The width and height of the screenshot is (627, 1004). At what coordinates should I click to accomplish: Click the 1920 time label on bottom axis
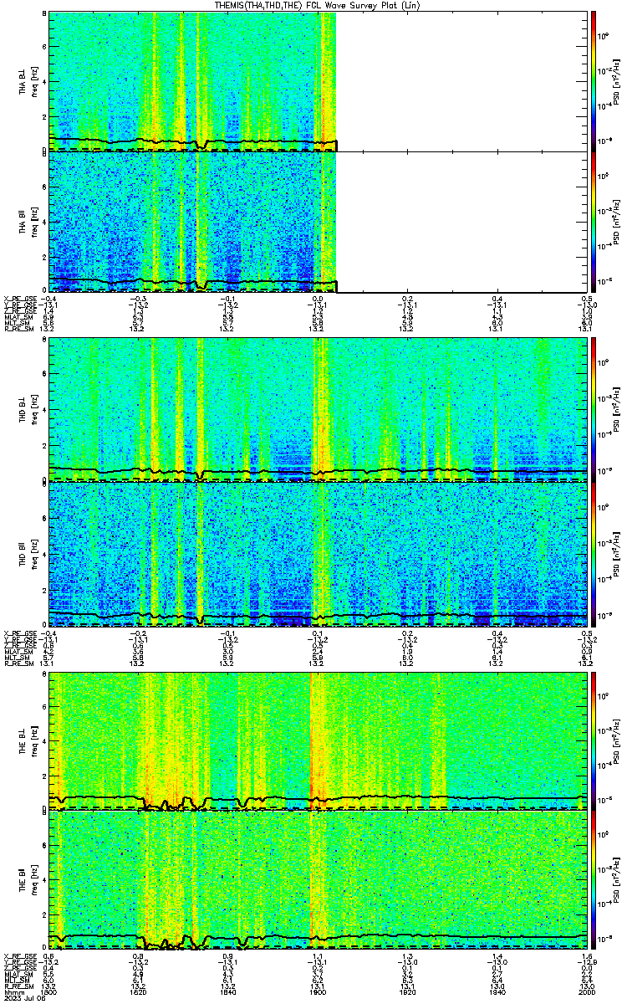click(408, 991)
